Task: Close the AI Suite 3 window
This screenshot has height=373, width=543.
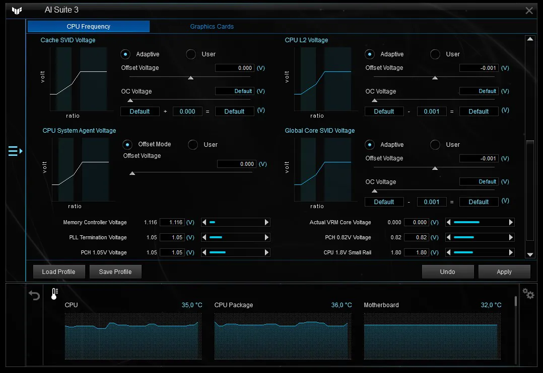Action: 529,11
